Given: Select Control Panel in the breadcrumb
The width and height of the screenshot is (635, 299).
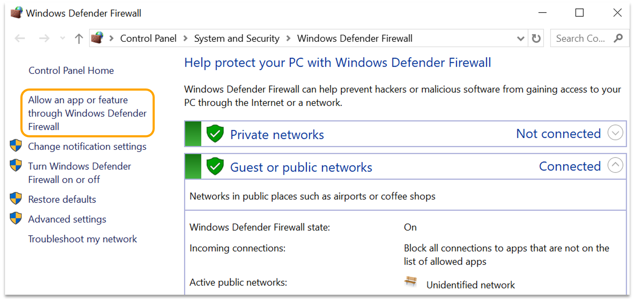Looking at the screenshot, I should [x=148, y=39].
